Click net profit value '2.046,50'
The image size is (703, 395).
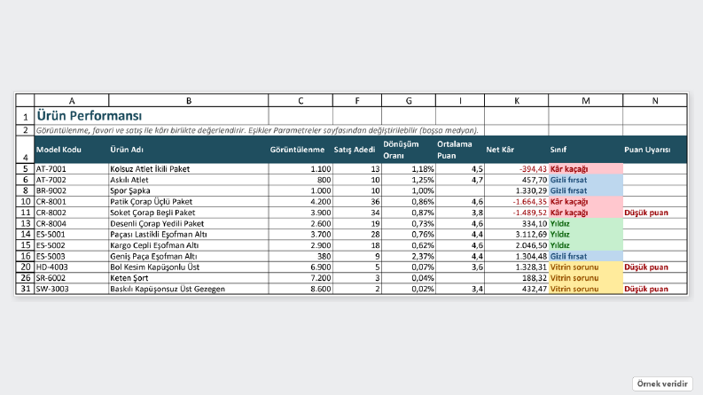coord(517,245)
